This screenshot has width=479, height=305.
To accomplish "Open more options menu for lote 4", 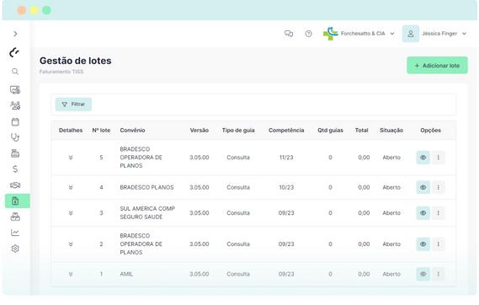I will [439, 187].
